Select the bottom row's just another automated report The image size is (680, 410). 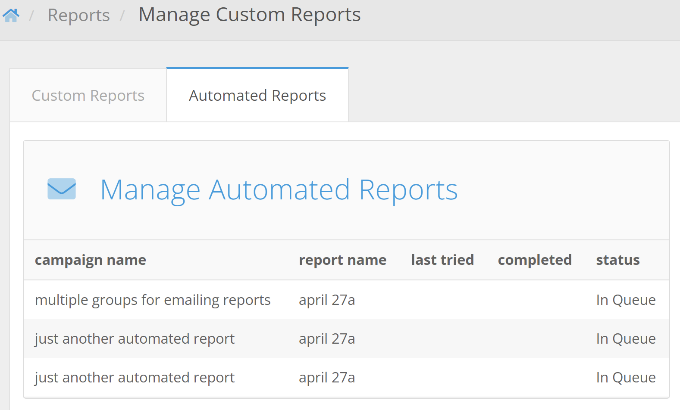click(x=135, y=378)
